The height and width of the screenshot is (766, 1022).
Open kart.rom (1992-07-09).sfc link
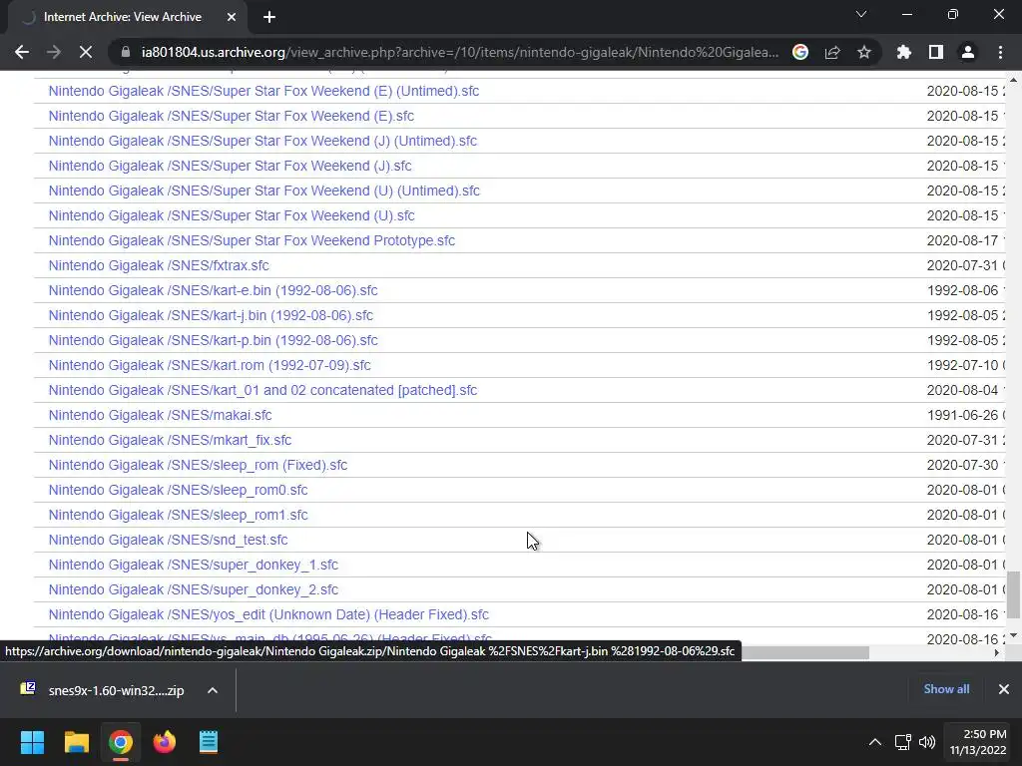tap(210, 365)
